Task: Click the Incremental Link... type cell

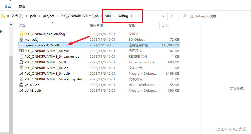Action: point(143,62)
